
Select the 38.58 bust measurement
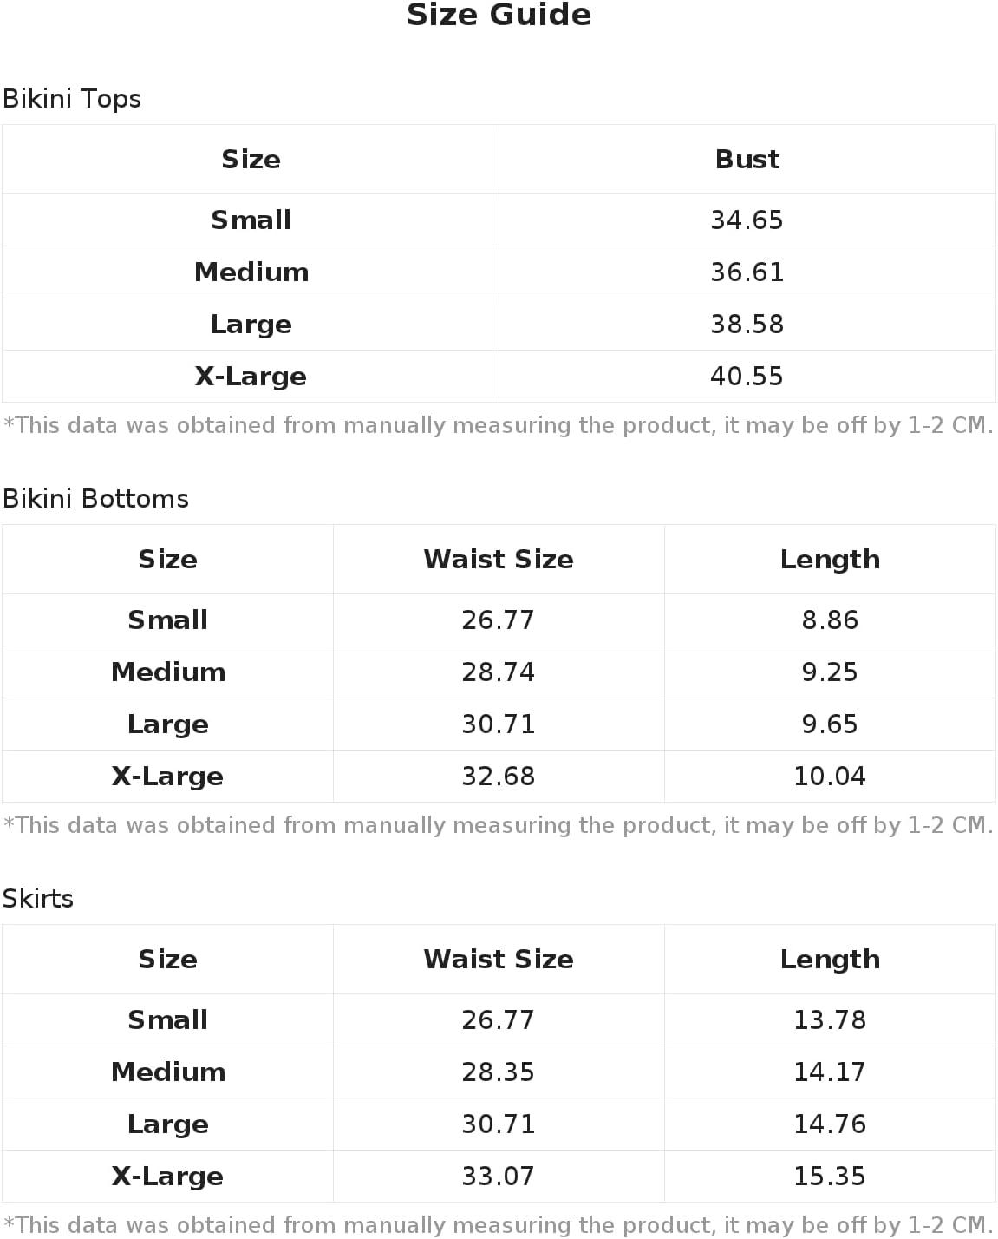pyautogui.click(x=747, y=324)
